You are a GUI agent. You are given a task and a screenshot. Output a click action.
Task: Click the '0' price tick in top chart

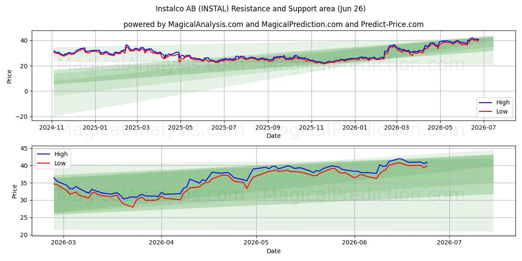[x=27, y=91]
